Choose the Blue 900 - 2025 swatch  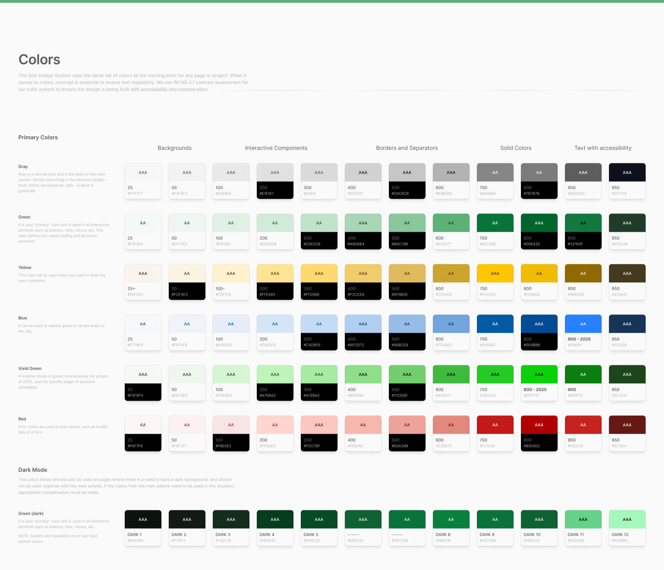tap(583, 332)
